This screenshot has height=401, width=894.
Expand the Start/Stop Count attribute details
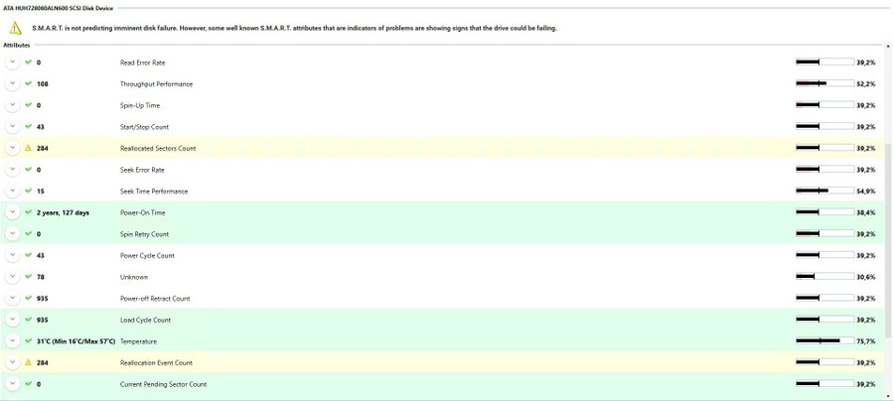[x=13, y=126]
